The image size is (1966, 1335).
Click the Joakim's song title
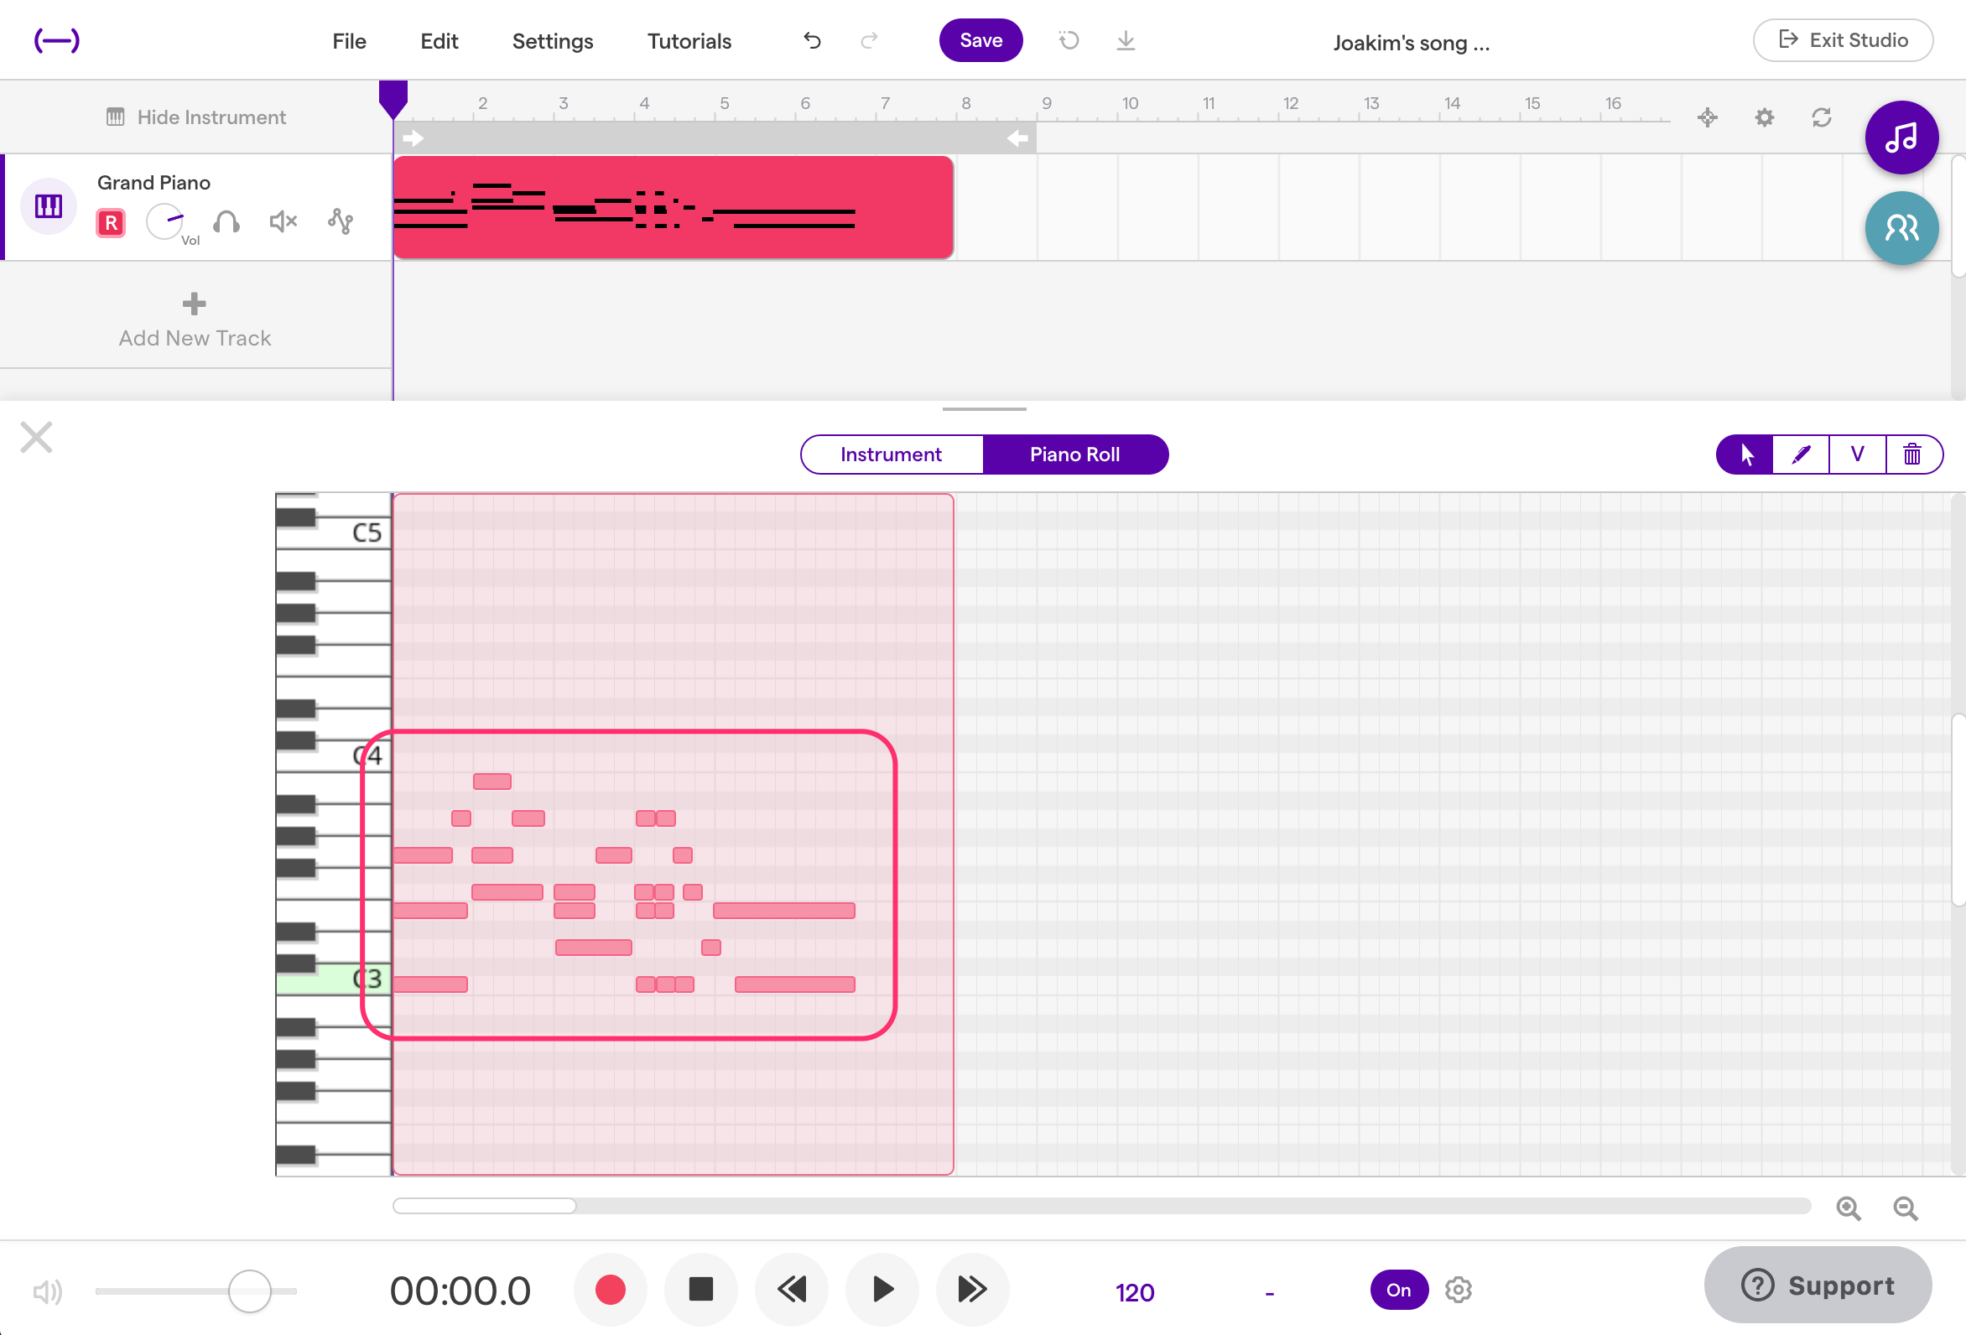1411,42
